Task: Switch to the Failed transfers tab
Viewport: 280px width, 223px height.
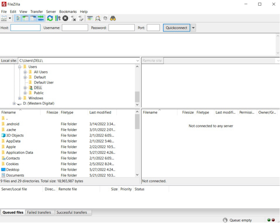Action: (x=39, y=213)
